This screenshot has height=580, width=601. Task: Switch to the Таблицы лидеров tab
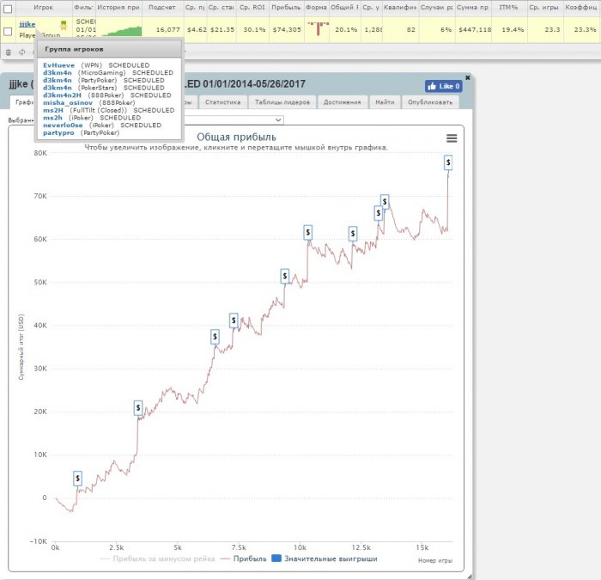282,102
